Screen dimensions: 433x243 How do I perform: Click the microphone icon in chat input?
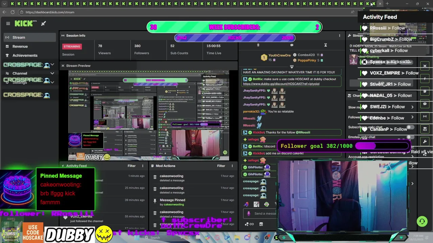[249, 213]
